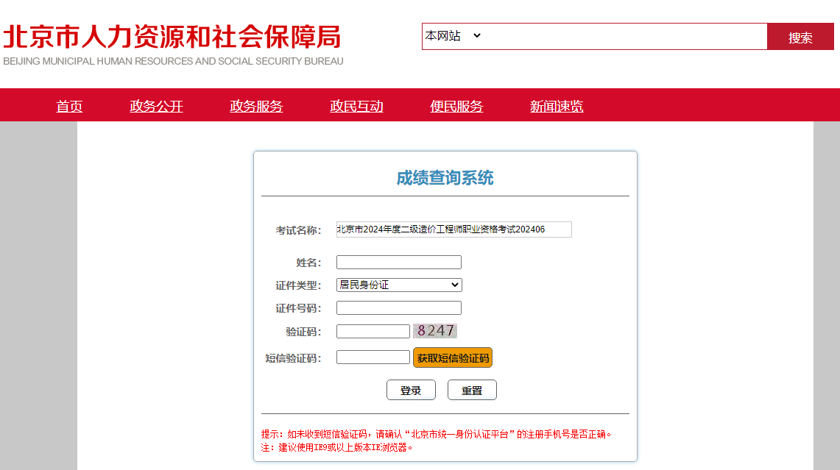Select the 验证码 captcha input field
Screen dimensions: 840x470
pyautogui.click(x=373, y=332)
